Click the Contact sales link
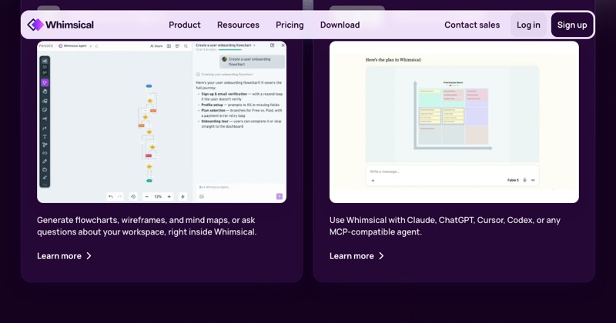 472,25
